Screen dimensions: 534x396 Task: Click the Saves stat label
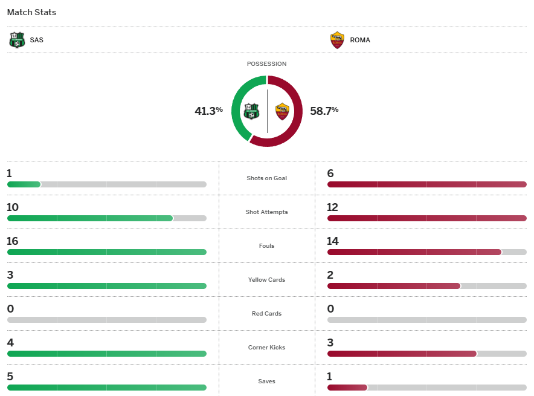tap(266, 381)
